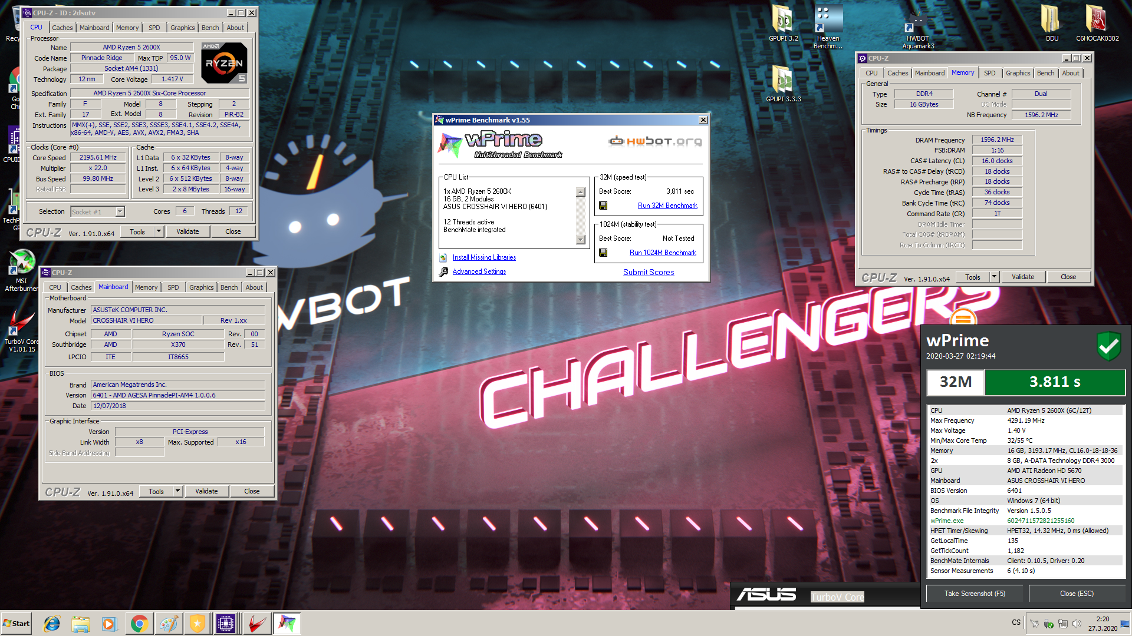Image resolution: width=1132 pixels, height=636 pixels.
Task: Click Tools button in Memory CPU-Z window
Action: click(973, 277)
